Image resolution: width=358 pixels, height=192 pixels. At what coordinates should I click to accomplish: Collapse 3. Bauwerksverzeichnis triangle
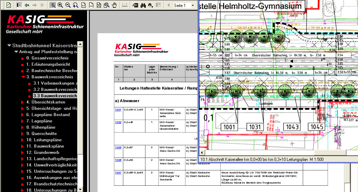click(23, 77)
